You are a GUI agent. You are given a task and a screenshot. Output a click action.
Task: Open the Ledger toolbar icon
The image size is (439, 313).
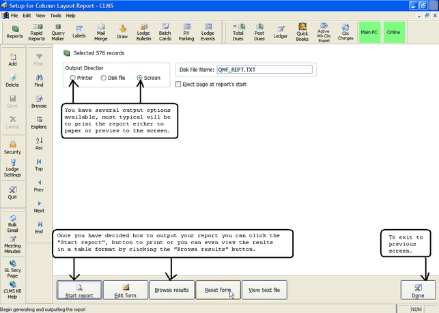280,31
